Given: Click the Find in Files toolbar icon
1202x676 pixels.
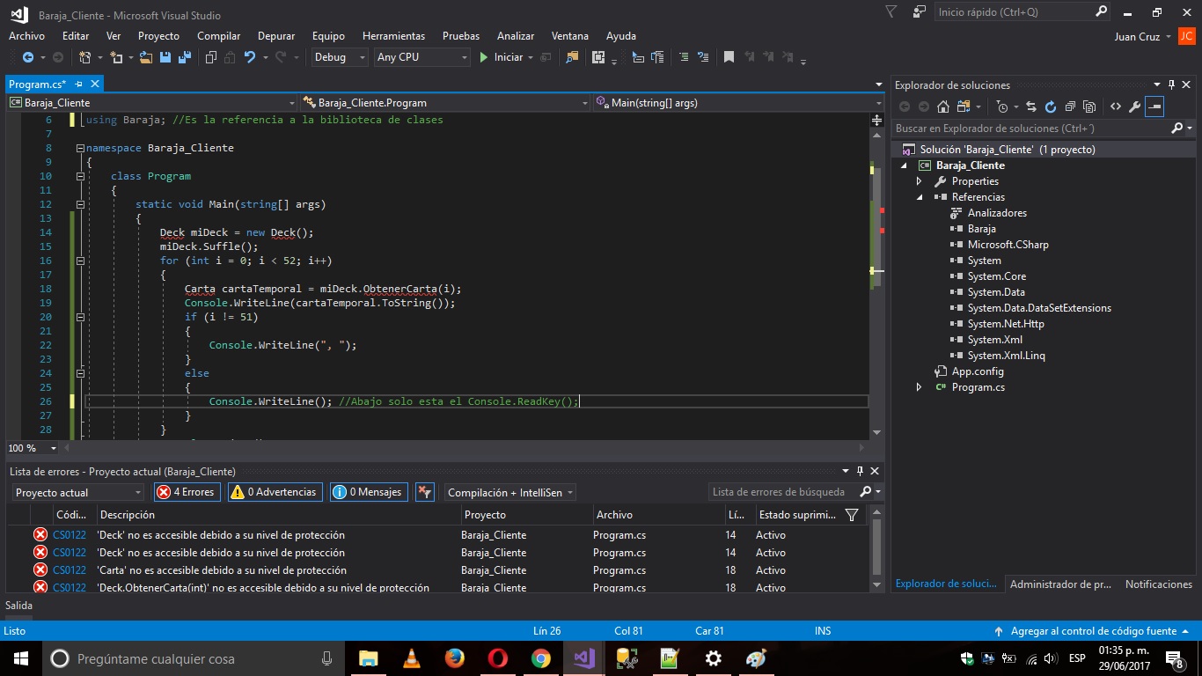Looking at the screenshot, I should 572,57.
